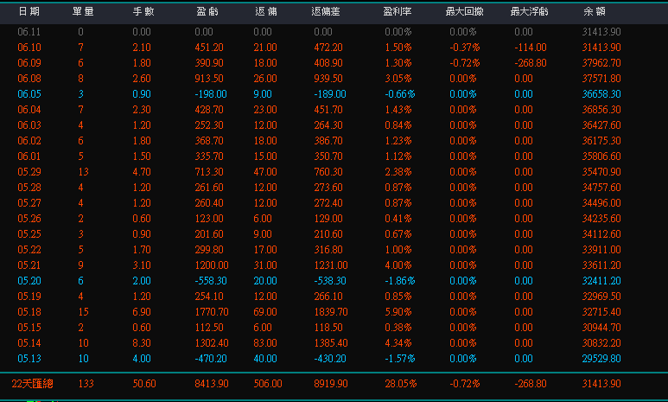
Task: Click the loss value -558.30
Action: 211,281
